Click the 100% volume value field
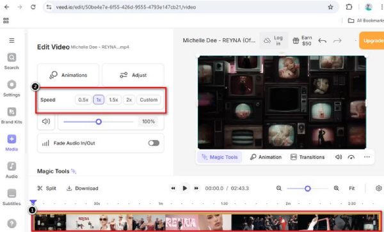Viewport: 384px width, 232px height. pos(148,121)
